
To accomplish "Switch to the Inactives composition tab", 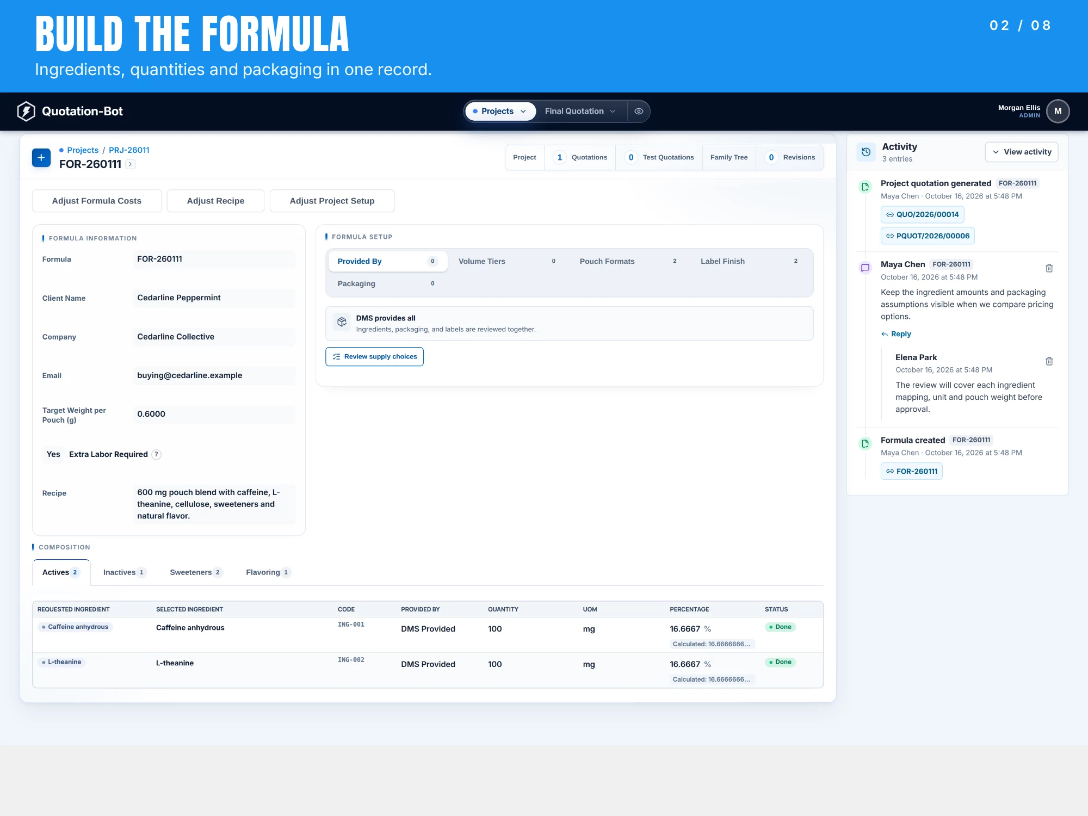I will (124, 572).
